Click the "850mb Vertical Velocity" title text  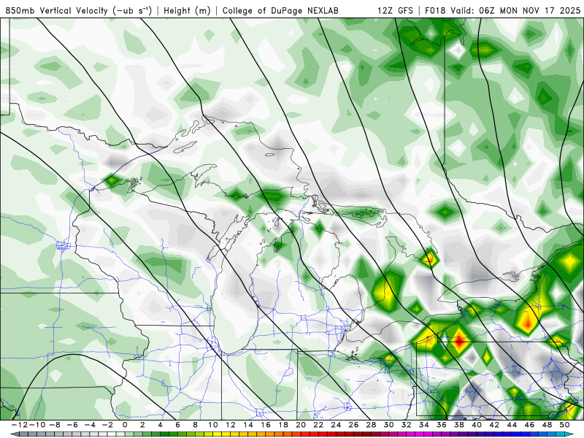pos(57,10)
